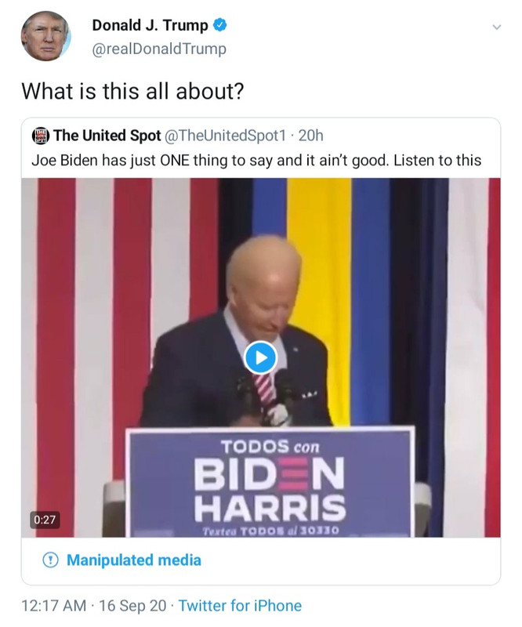Click the blue verified badge
Screen dimensions: 522x627
point(219,25)
